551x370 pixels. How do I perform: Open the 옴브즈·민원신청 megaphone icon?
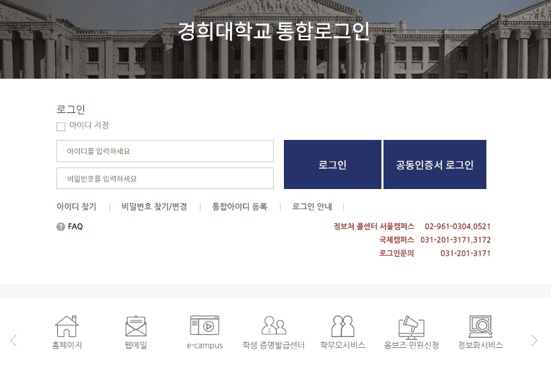pyautogui.click(x=411, y=327)
